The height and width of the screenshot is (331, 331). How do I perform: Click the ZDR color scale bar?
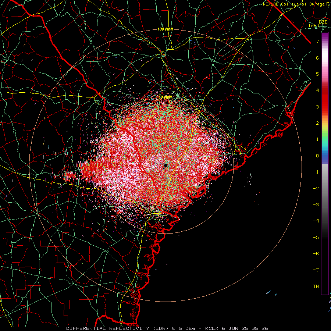point(325,163)
